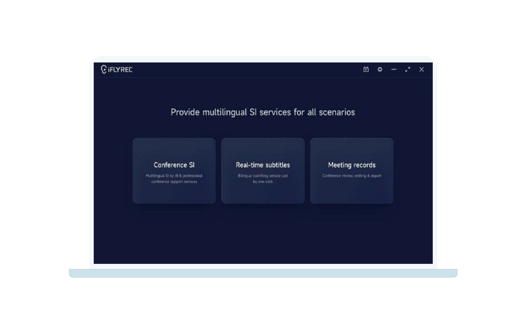Launch Real-time subtitles from its title

[x=263, y=165]
